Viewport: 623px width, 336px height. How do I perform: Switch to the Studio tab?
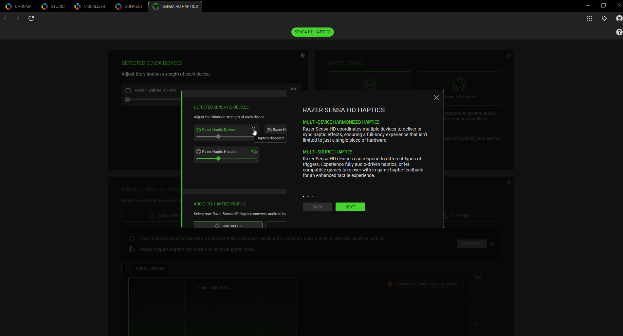tap(53, 7)
